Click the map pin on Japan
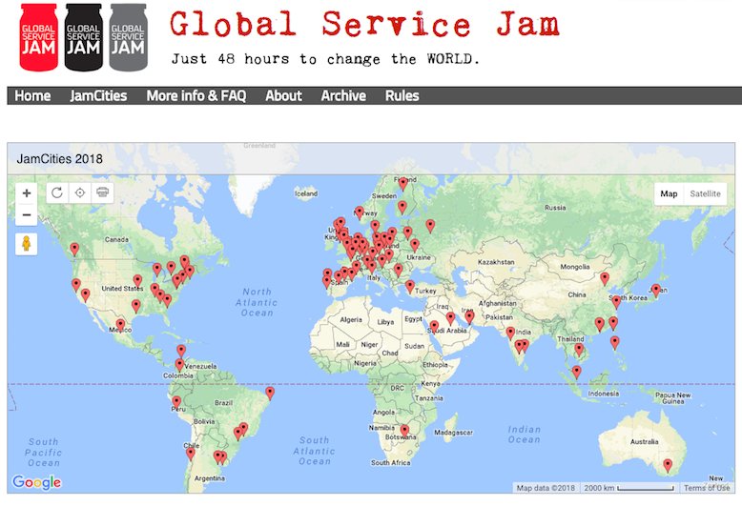Screen dimensions: 742x506 tap(656, 290)
